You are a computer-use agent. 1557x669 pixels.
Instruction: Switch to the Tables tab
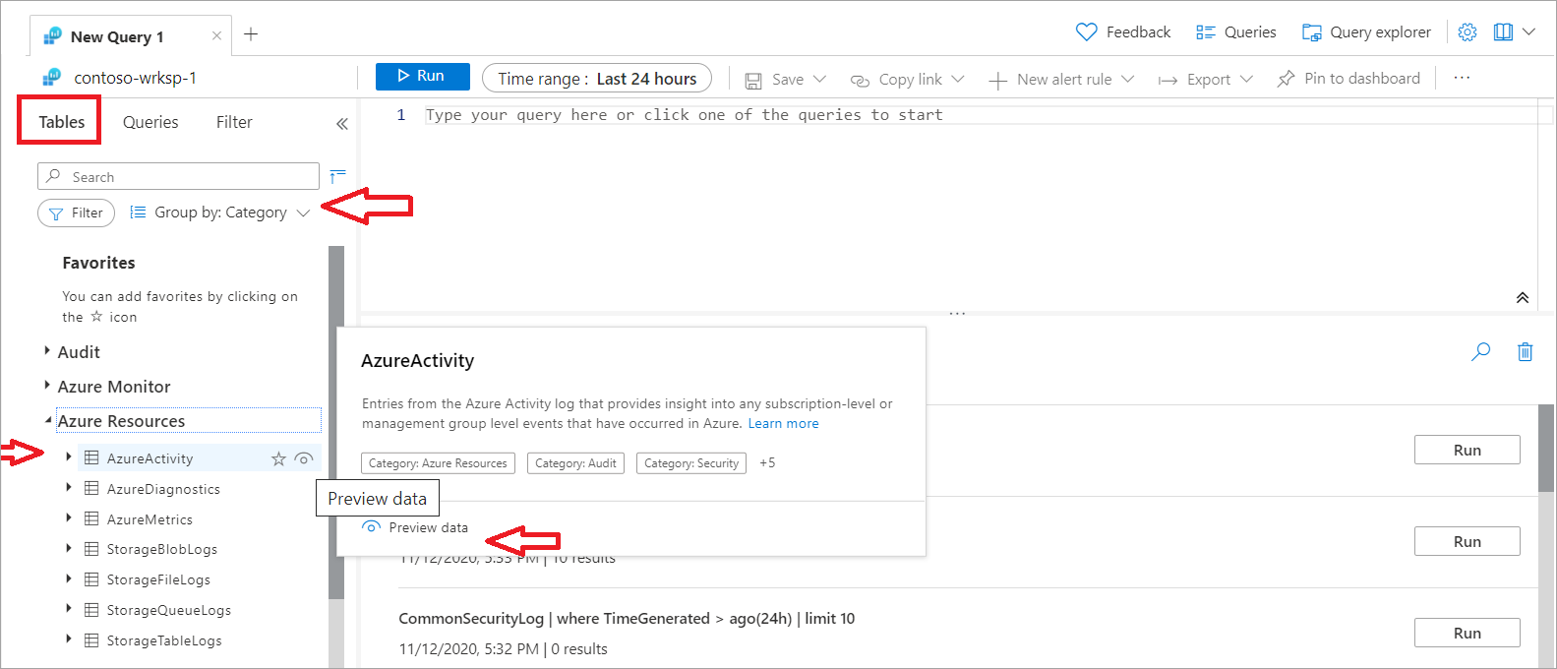coord(62,122)
